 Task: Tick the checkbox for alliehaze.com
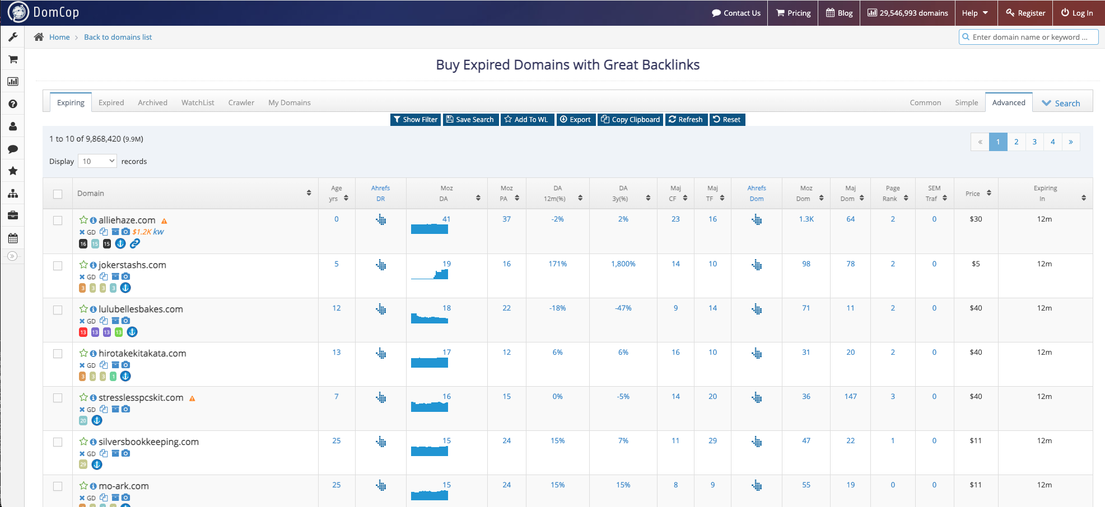[x=58, y=220]
